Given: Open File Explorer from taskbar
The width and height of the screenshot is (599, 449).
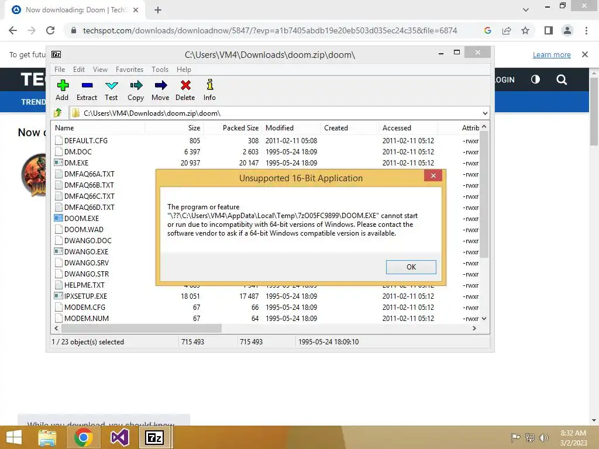Looking at the screenshot, I should 47,437.
